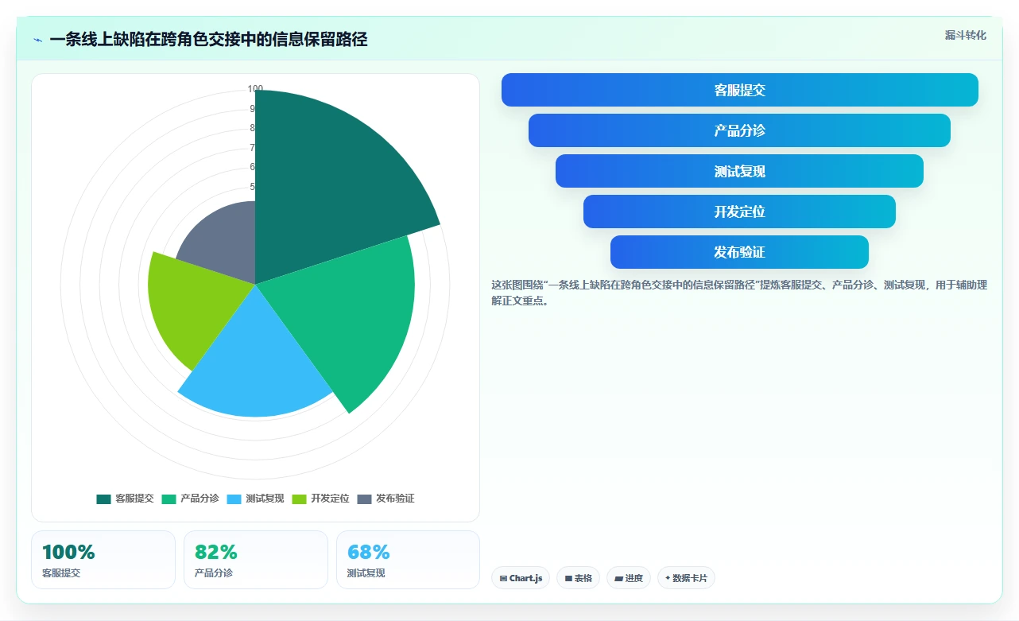Select the 发布验证 funnel bar

tap(739, 252)
